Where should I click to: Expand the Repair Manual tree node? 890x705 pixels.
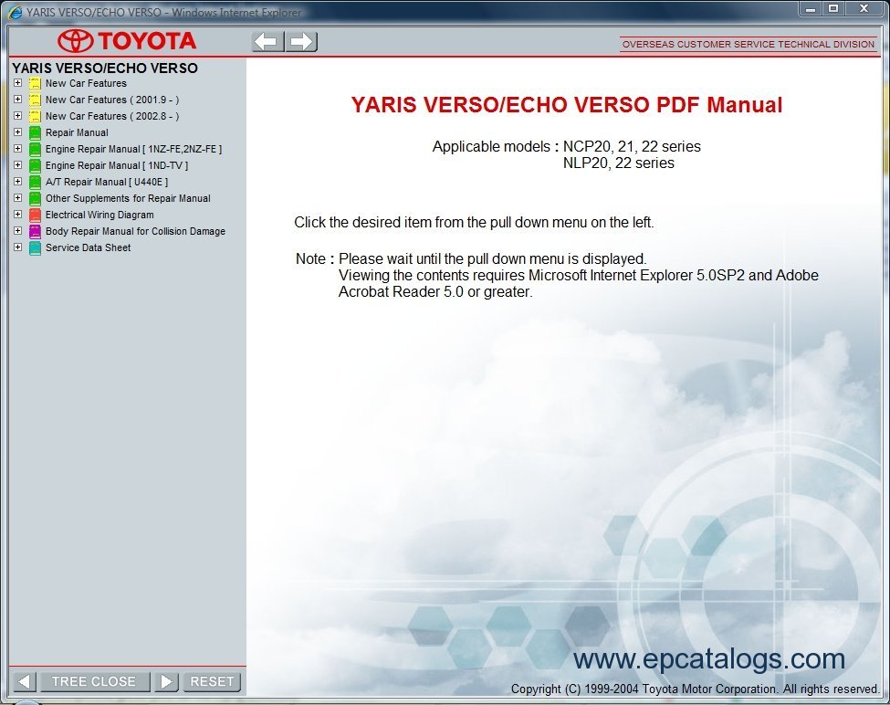(17, 132)
